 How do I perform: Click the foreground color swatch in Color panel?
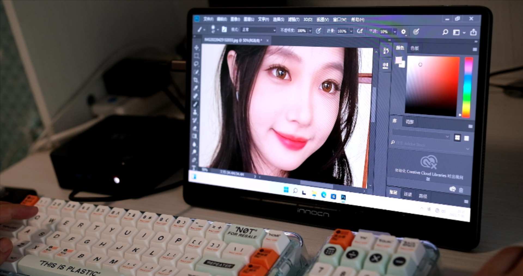(399, 60)
